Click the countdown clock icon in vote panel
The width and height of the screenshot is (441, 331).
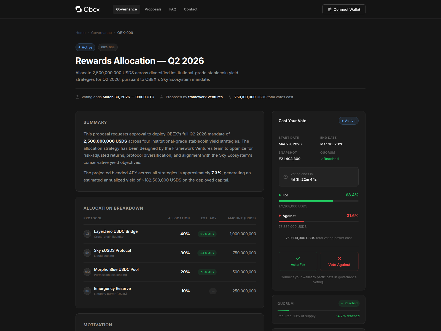click(286, 177)
